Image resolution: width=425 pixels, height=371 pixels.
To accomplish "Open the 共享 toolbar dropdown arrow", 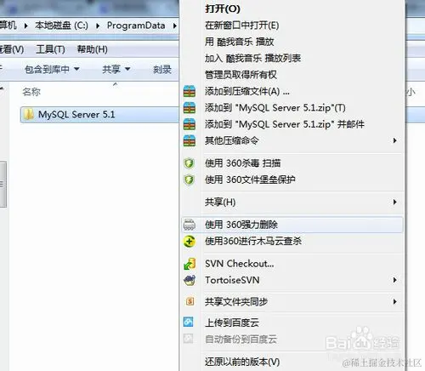I will [x=127, y=69].
